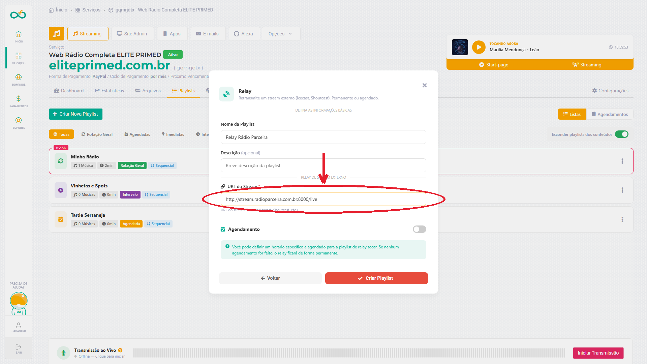Viewport: 647px width, 364px height.
Task: Click URL do Stream input field
Action: (x=323, y=199)
